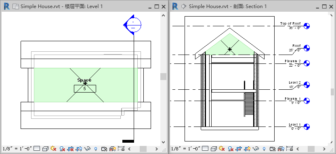Click horizontal scrollbar thumb in Level 1 window
This screenshot has width=336, height=154.
(x=143, y=149)
